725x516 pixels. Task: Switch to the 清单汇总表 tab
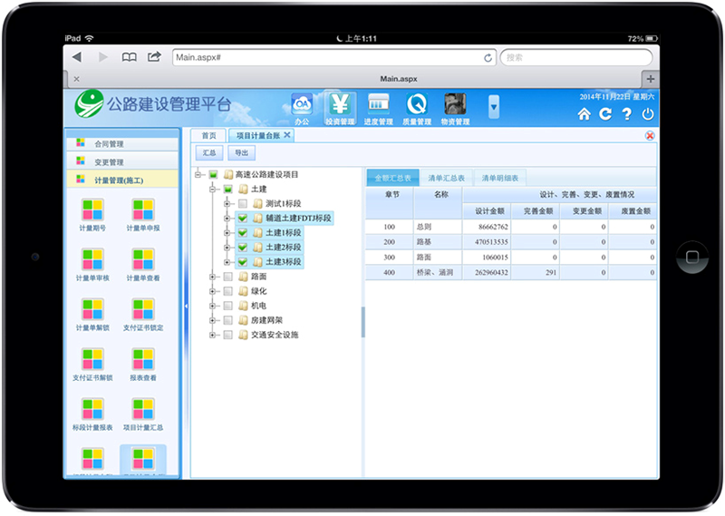point(446,178)
